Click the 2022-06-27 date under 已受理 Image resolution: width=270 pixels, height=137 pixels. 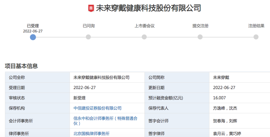click(x=33, y=31)
